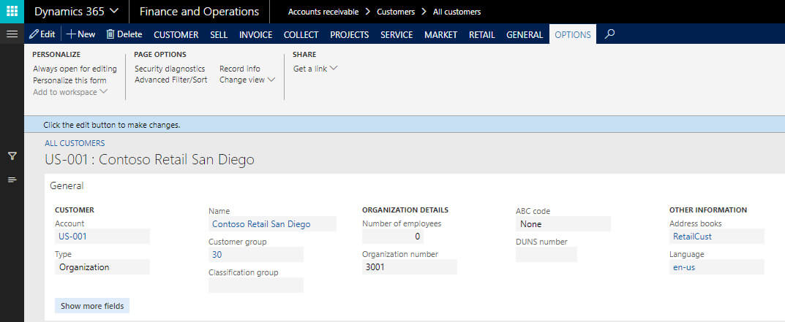Click Finance and Operations title
Image resolution: width=785 pixels, height=322 pixels.
point(199,12)
